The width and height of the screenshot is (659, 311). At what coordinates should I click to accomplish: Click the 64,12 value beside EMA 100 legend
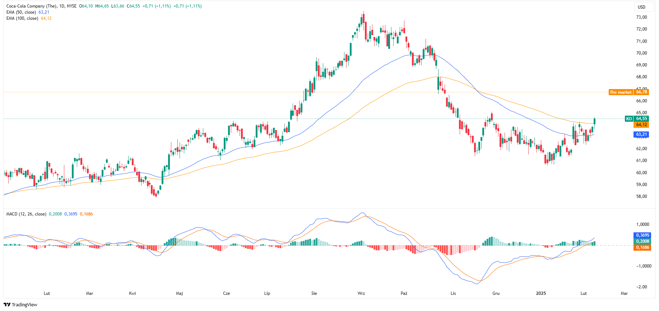click(46, 18)
